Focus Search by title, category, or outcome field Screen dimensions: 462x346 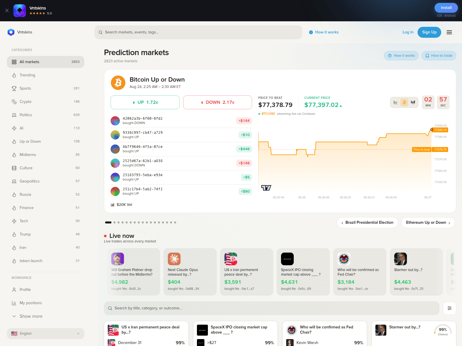272,308
